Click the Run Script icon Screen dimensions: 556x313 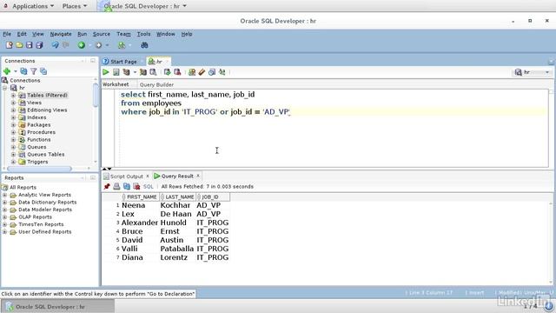coord(116,72)
